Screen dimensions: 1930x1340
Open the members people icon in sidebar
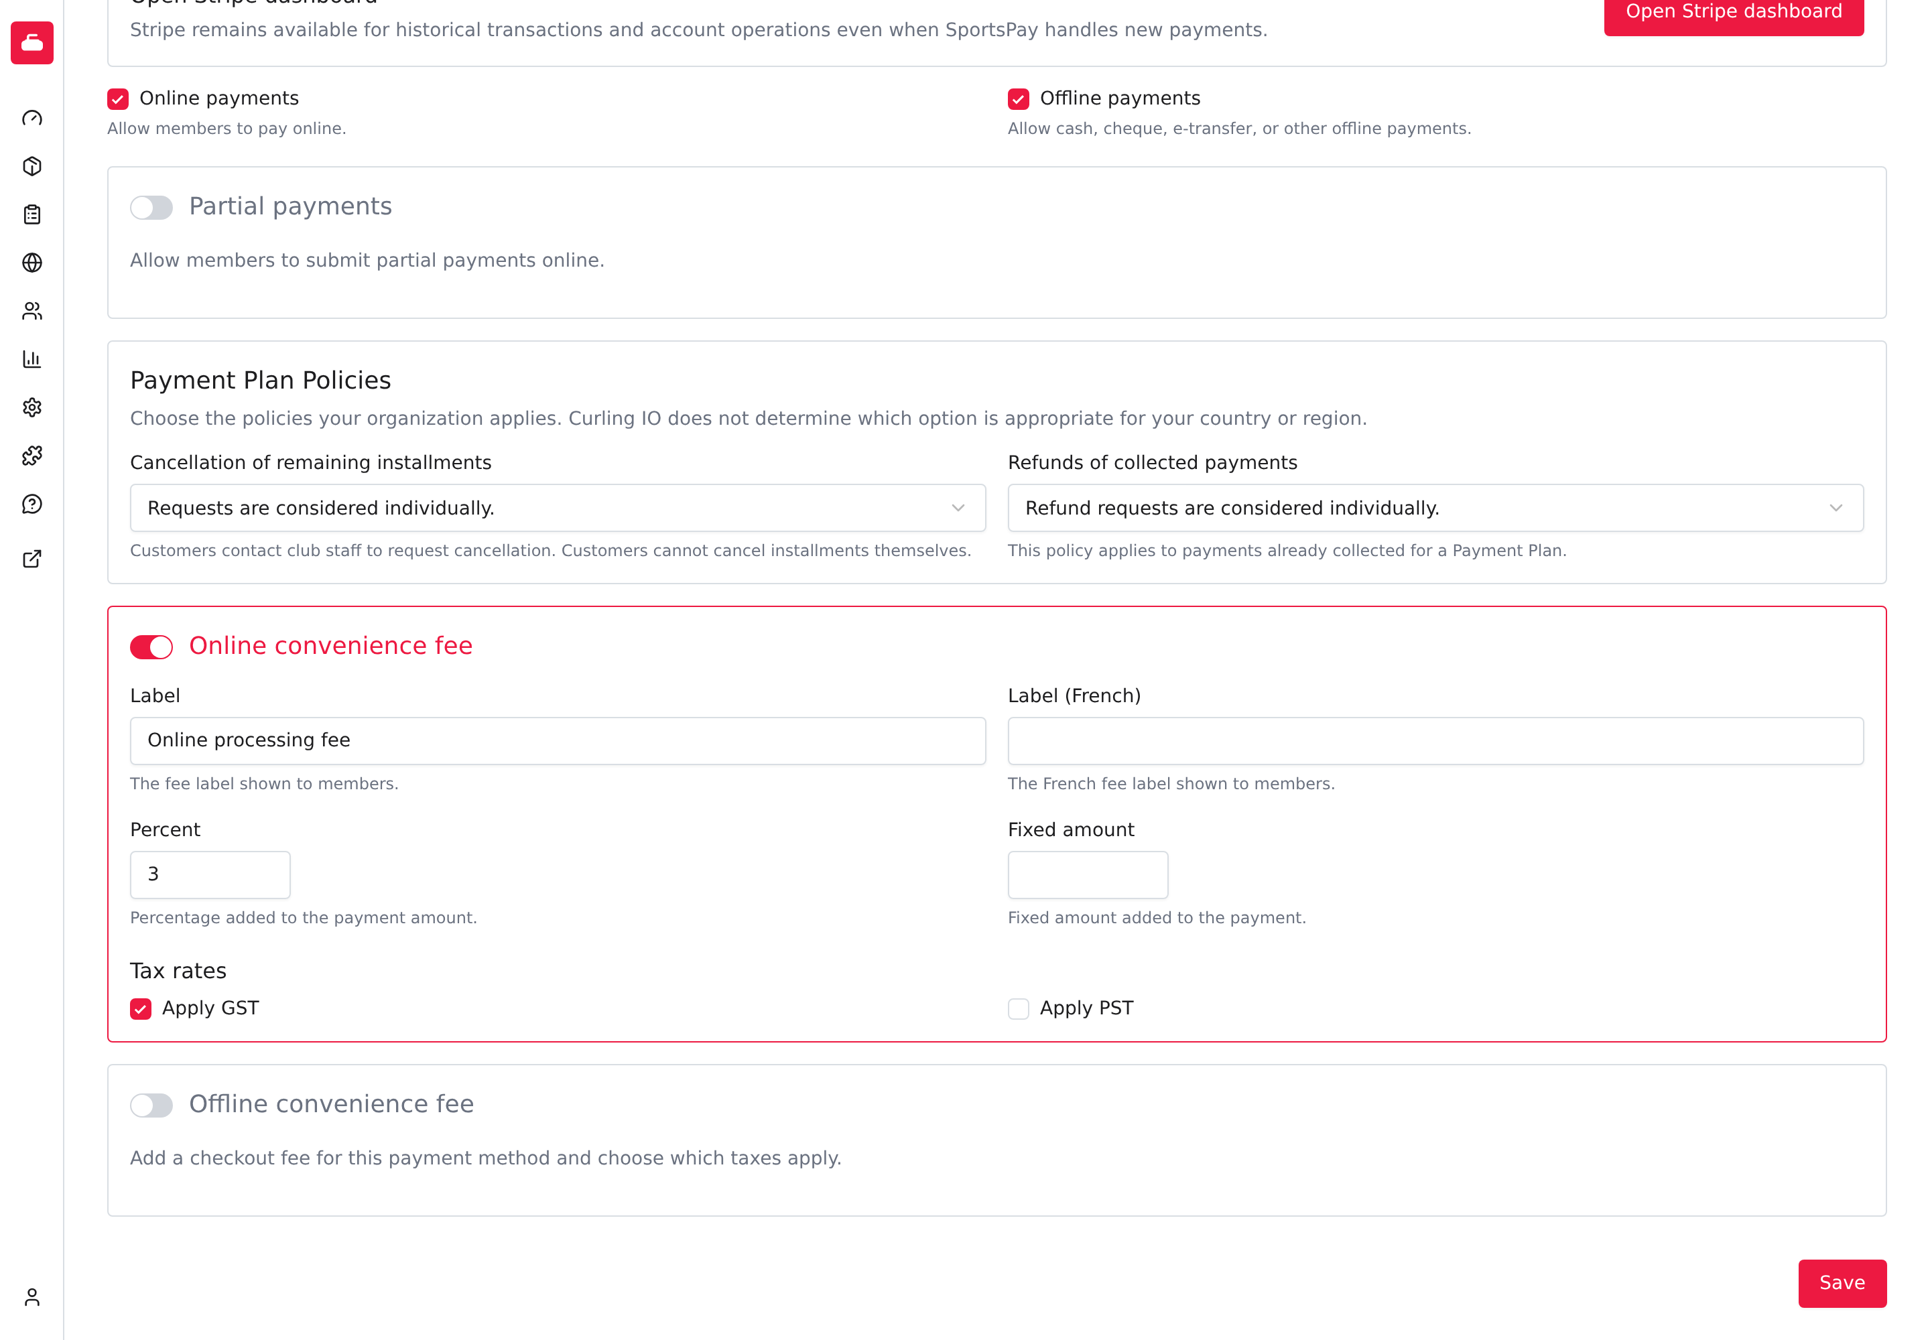32,312
